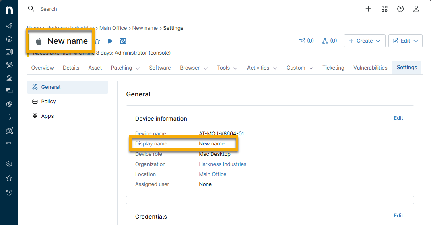This screenshot has height=225, width=431.
Task: Open the Edit dropdown at top right
Action: pyautogui.click(x=405, y=41)
